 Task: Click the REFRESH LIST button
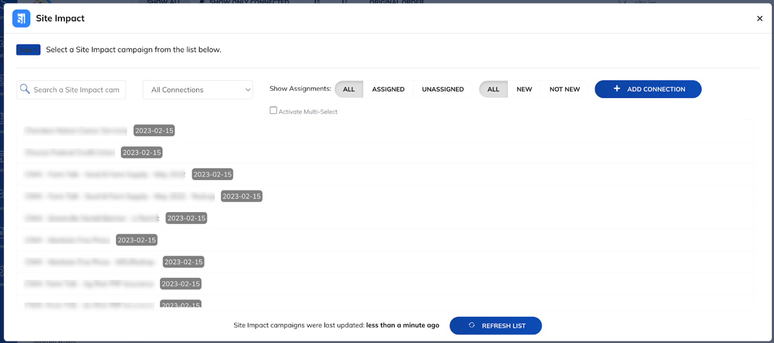point(496,325)
